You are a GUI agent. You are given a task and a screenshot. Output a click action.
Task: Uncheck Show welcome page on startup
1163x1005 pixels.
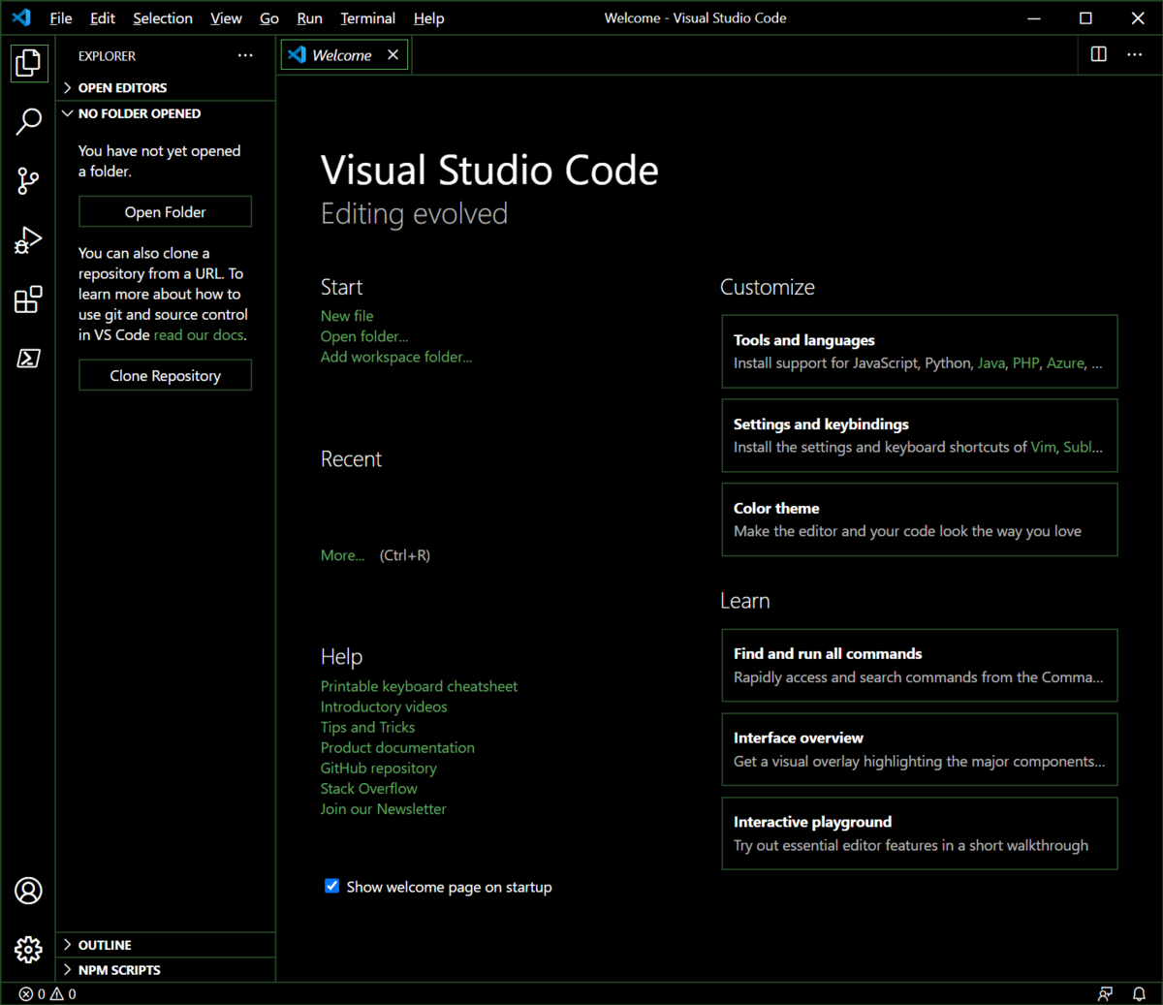click(331, 886)
